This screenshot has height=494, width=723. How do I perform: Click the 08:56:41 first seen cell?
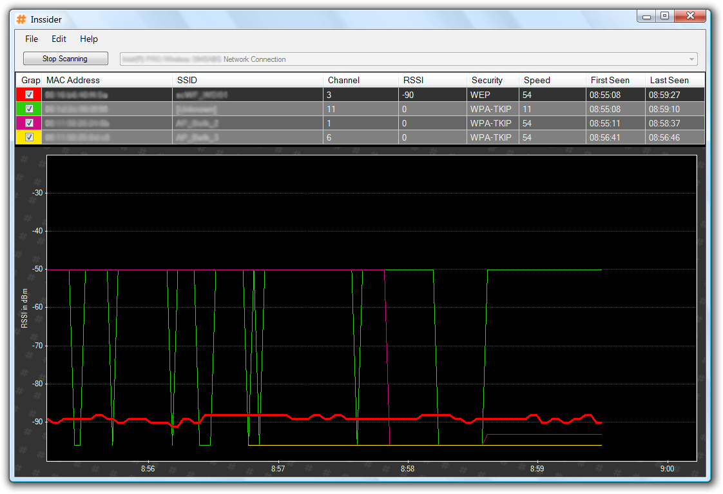click(615, 137)
